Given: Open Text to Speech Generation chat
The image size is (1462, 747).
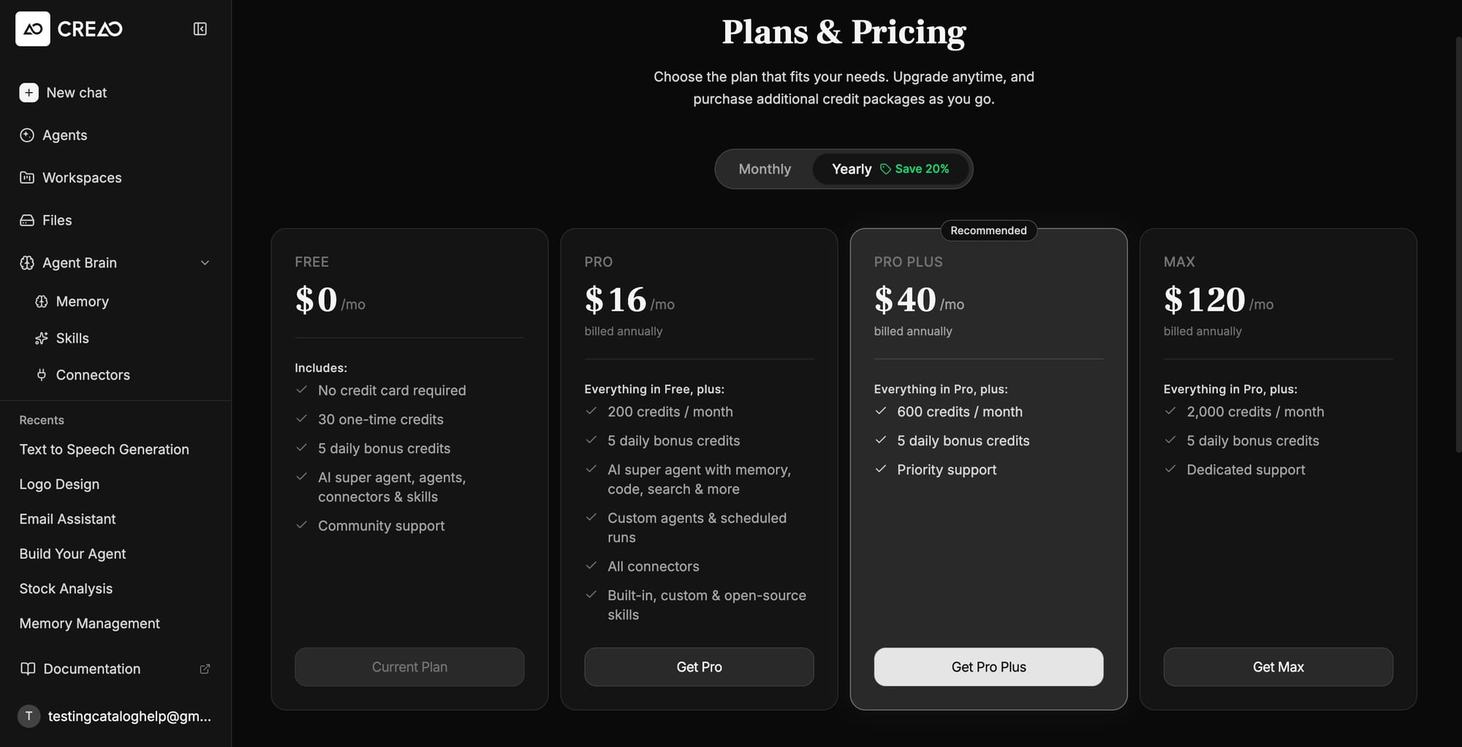Looking at the screenshot, I should click(x=104, y=450).
